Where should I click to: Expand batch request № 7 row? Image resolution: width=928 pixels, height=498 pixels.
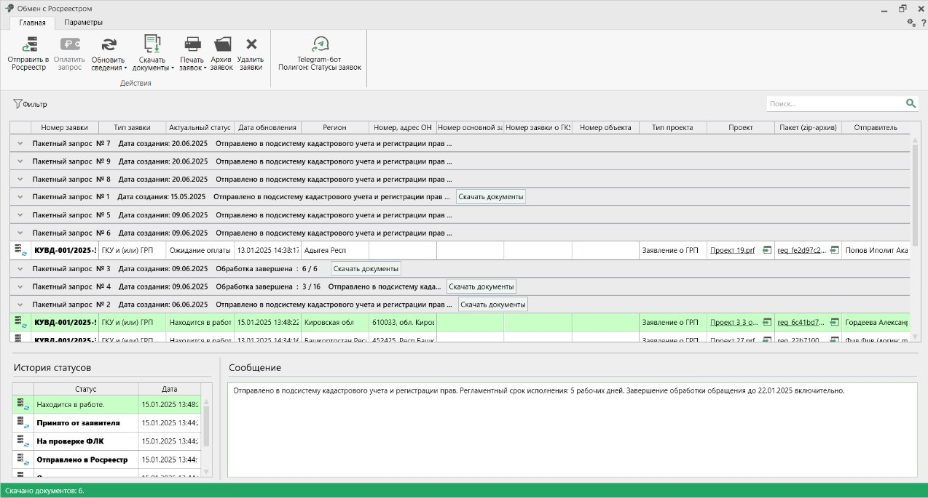point(20,144)
